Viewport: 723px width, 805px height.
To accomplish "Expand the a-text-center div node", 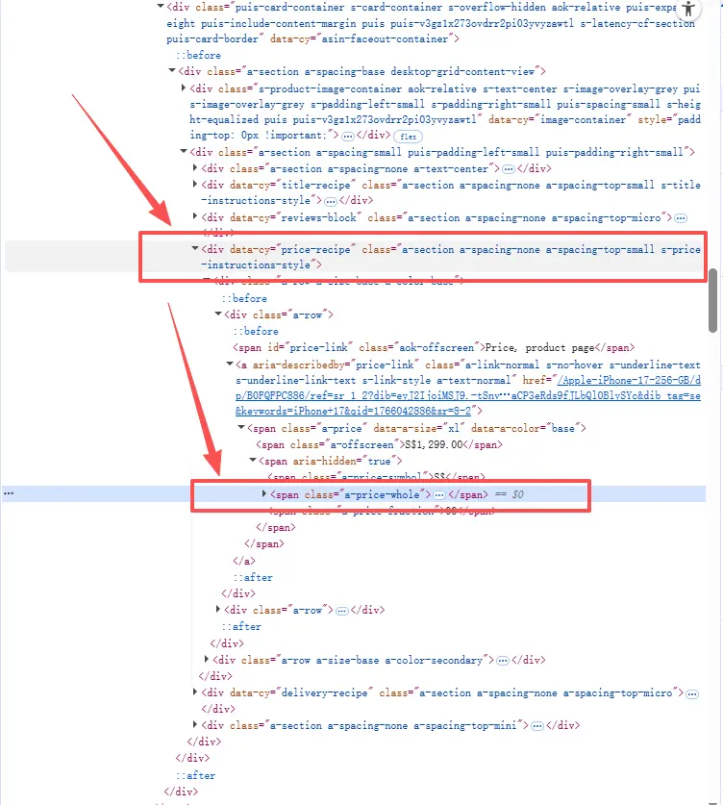I will coord(195,168).
